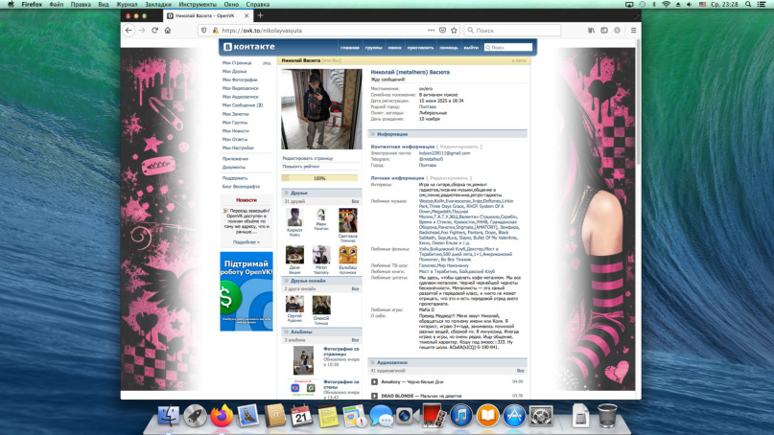Open Бульбаш friend avatar thumbnail
Viewport: 774px width, 435px height.
(347, 255)
